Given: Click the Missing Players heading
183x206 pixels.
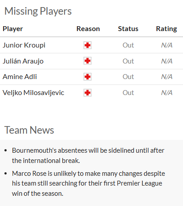Looking at the screenshot, I should (38, 11).
